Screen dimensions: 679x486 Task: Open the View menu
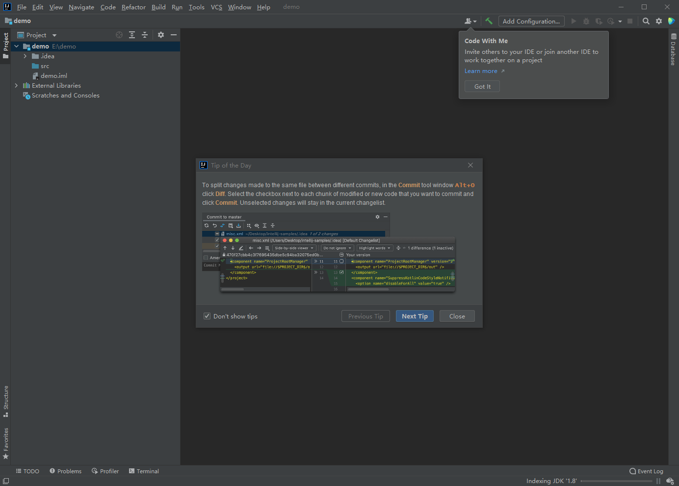point(56,7)
